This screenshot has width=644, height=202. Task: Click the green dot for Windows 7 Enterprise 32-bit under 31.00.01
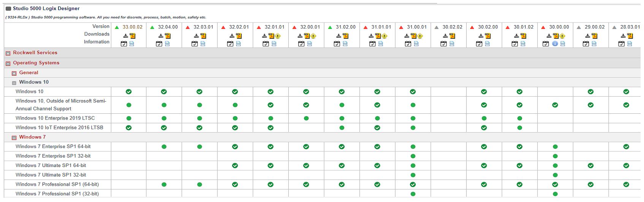[x=413, y=156]
